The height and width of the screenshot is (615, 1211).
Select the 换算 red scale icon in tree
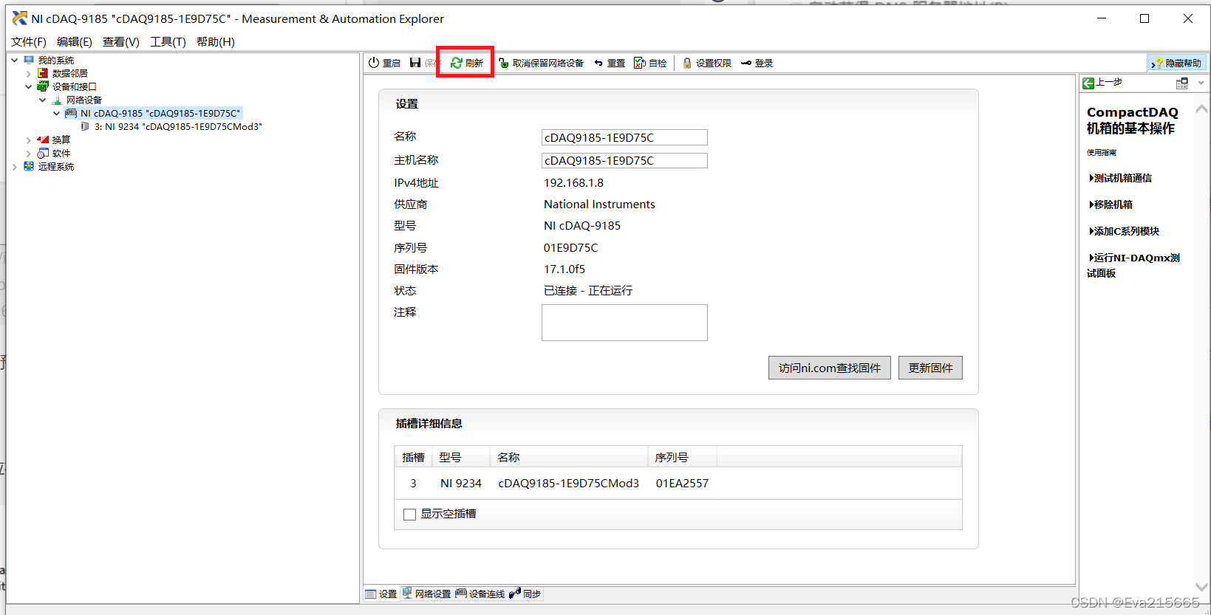point(43,140)
